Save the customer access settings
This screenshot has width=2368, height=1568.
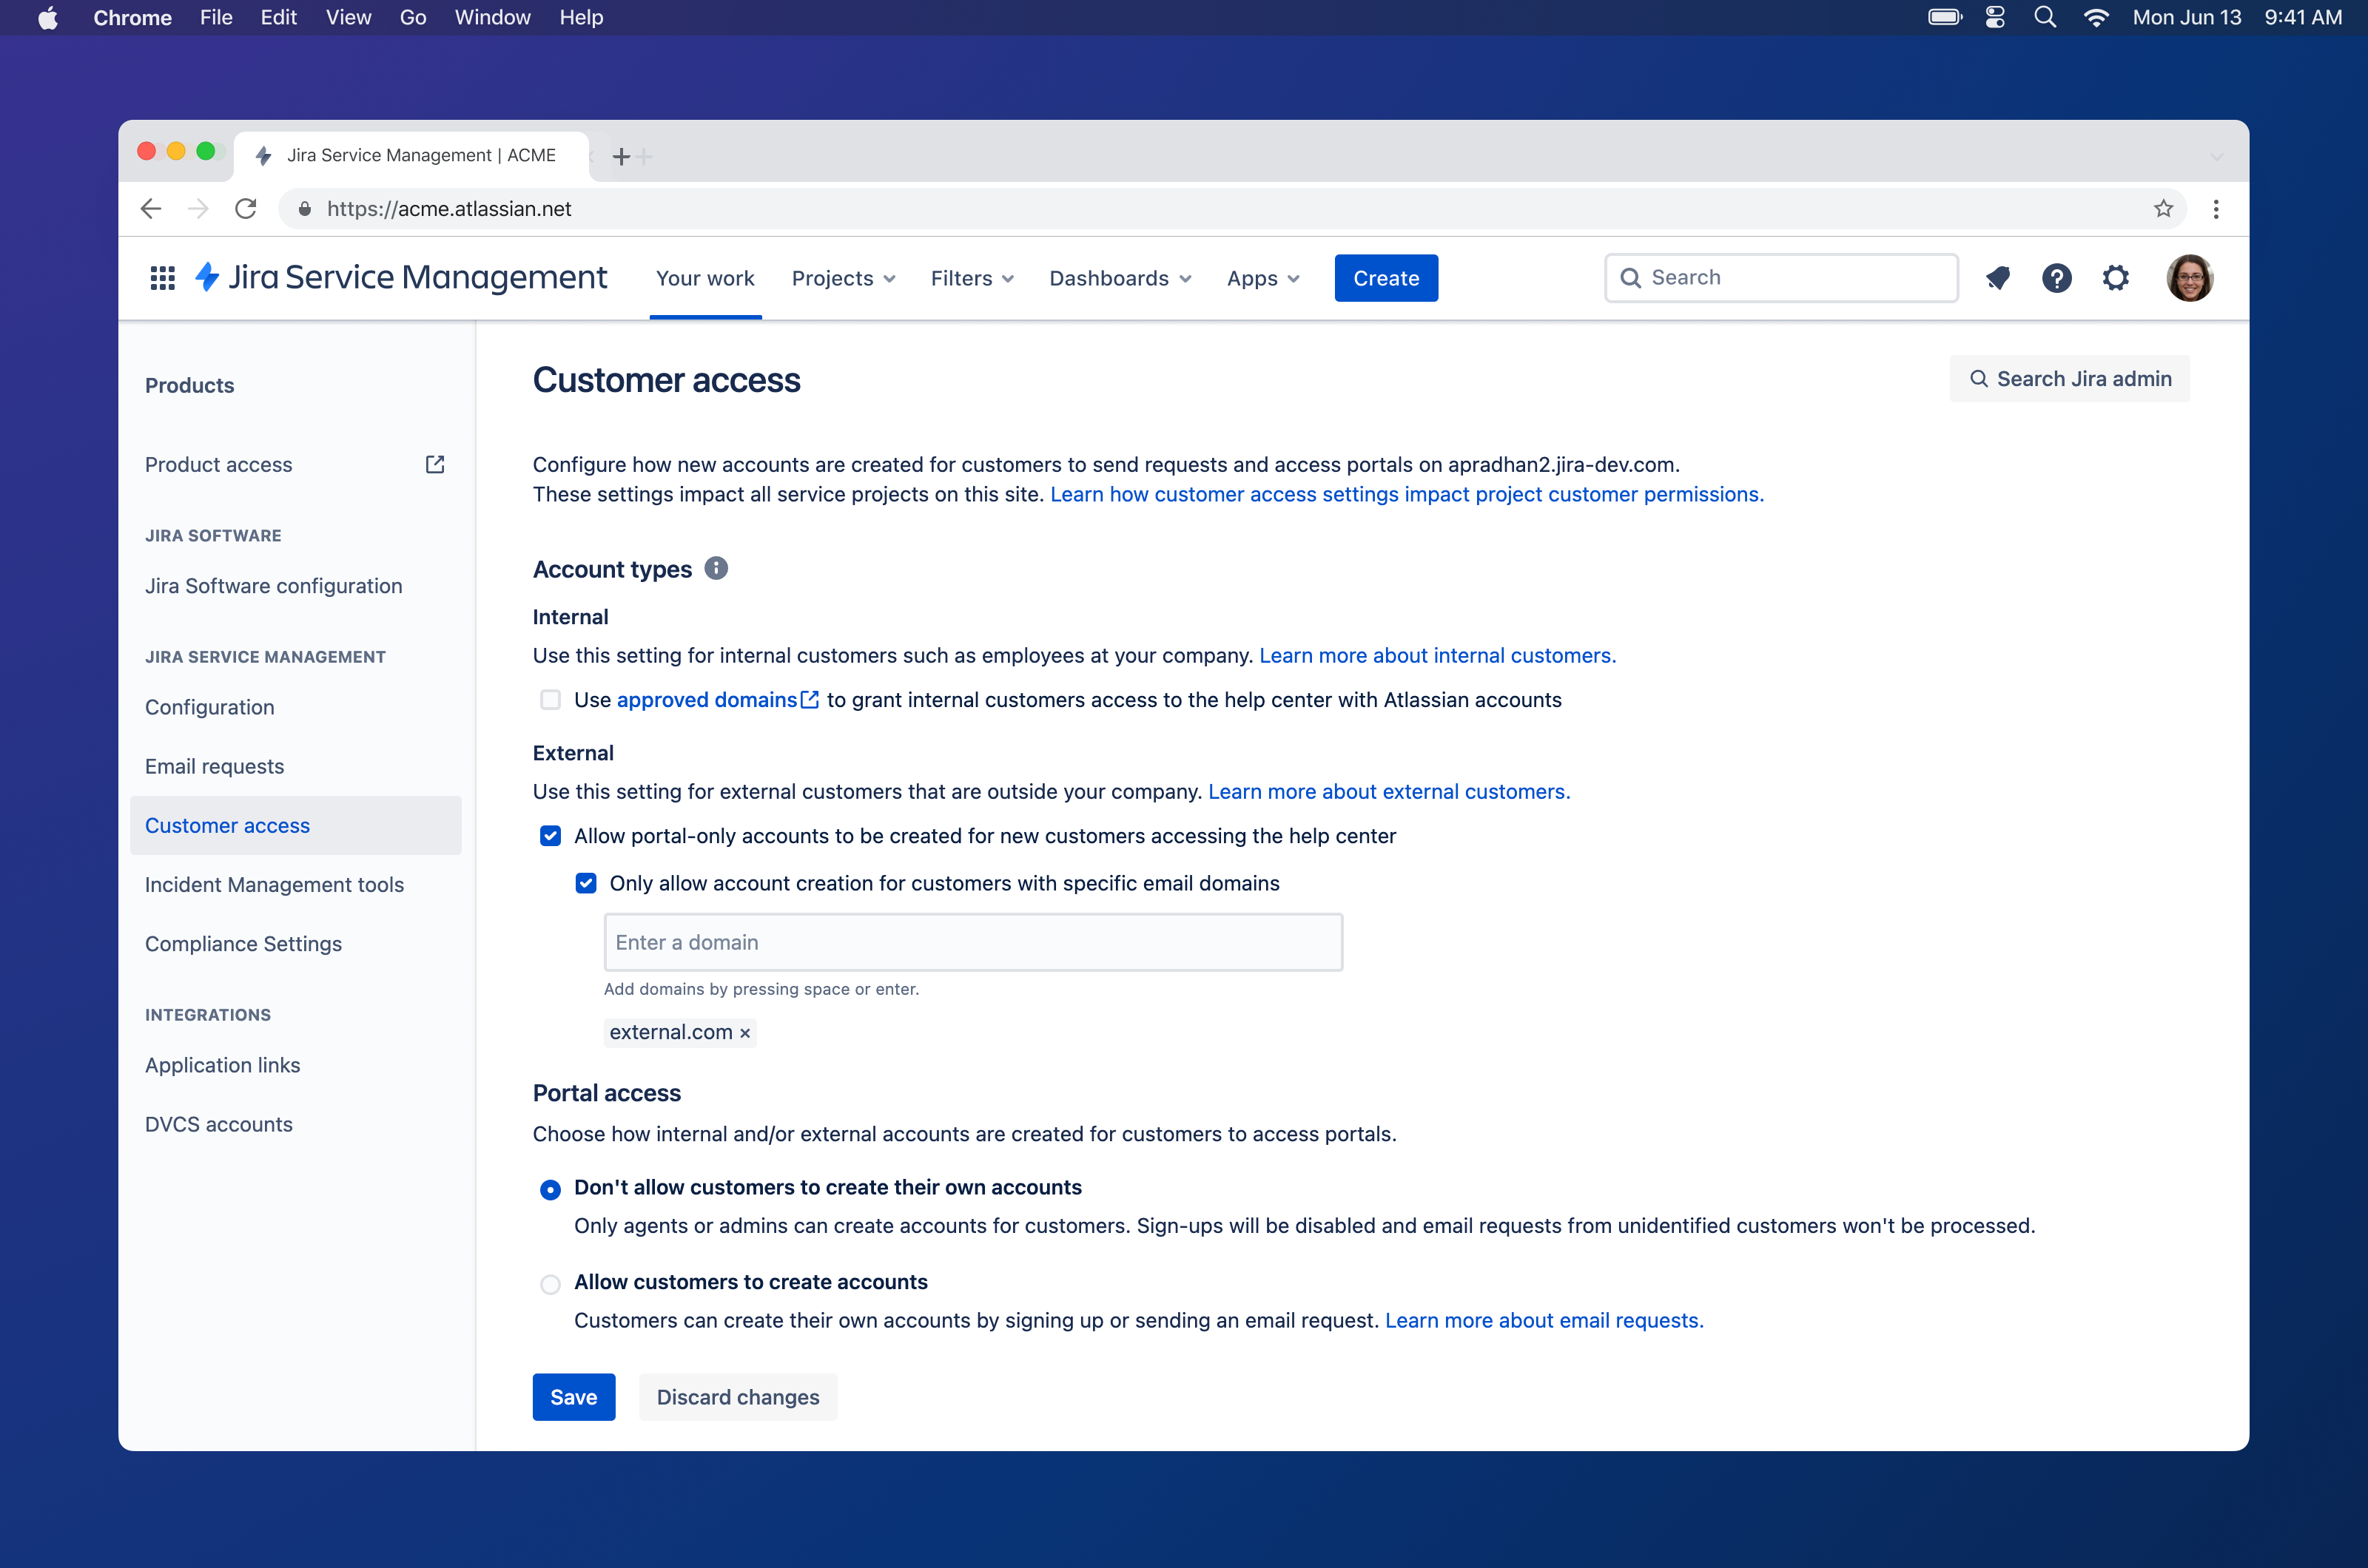(573, 1397)
